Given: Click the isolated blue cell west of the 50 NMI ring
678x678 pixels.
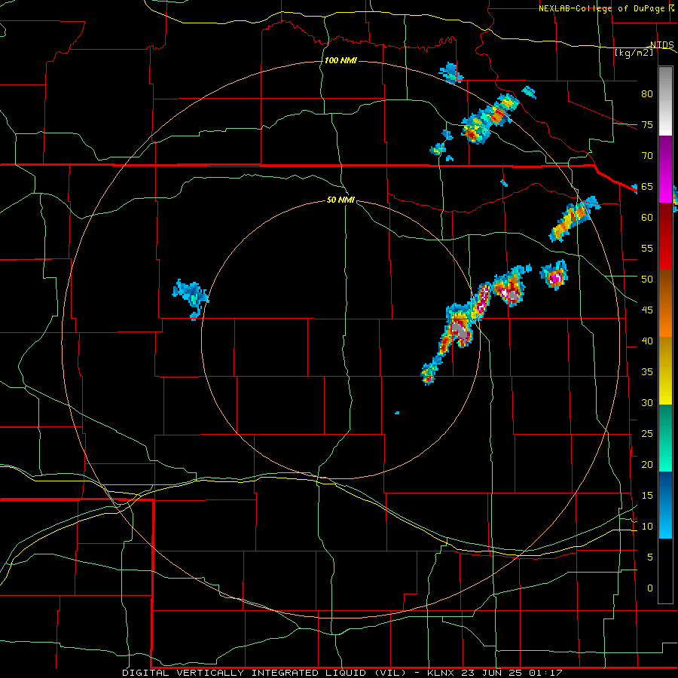Looking at the screenshot, I should pyautogui.click(x=191, y=298).
